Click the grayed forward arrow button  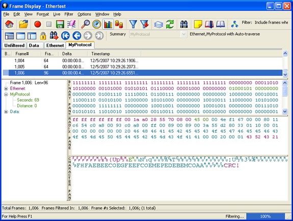pos(88,36)
